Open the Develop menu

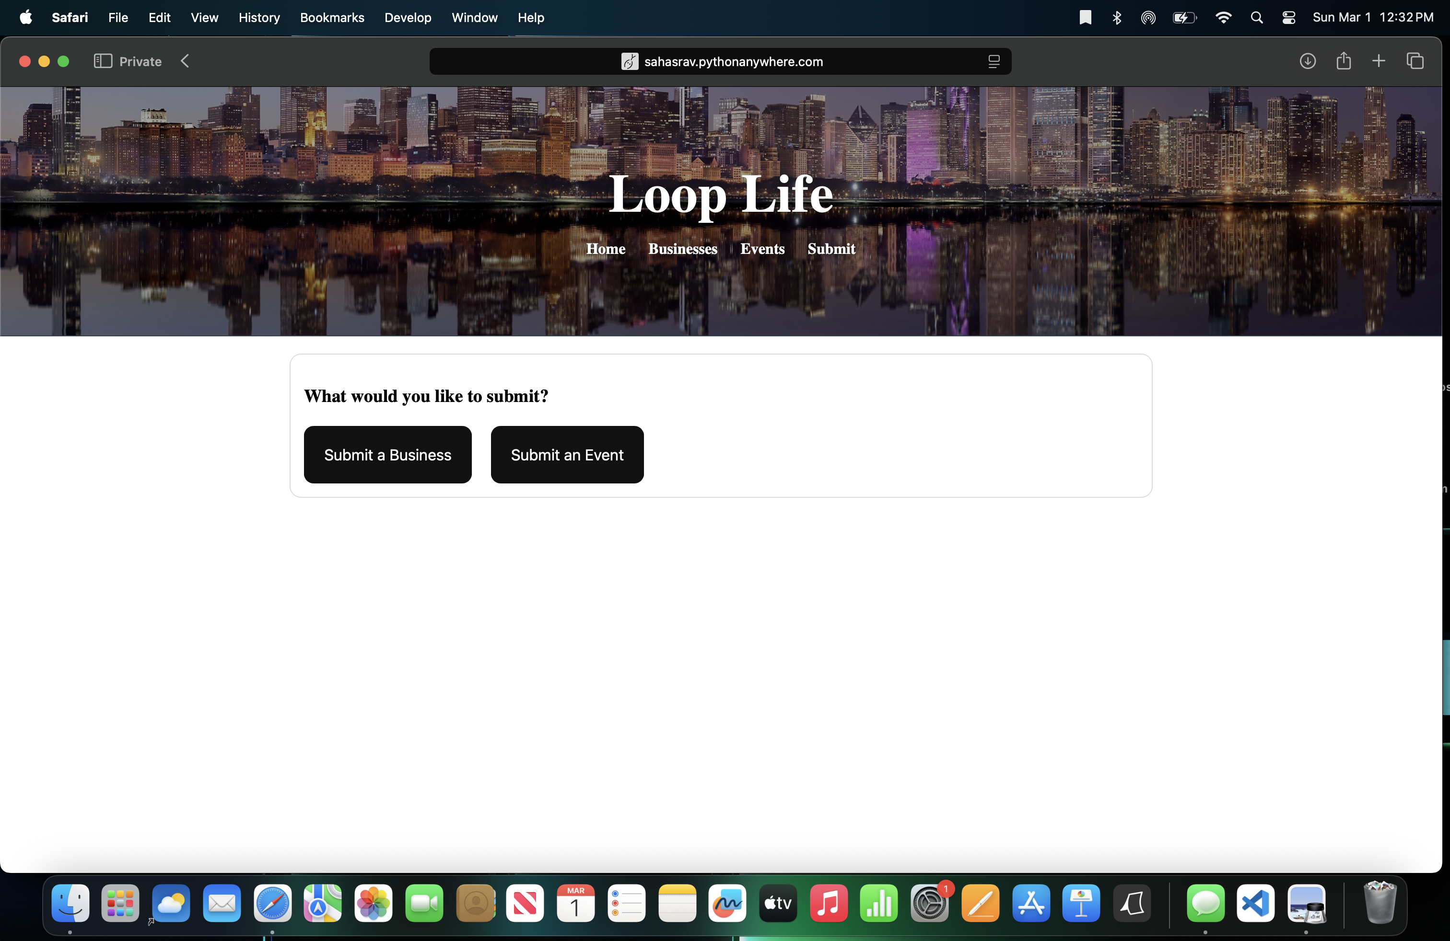408,18
